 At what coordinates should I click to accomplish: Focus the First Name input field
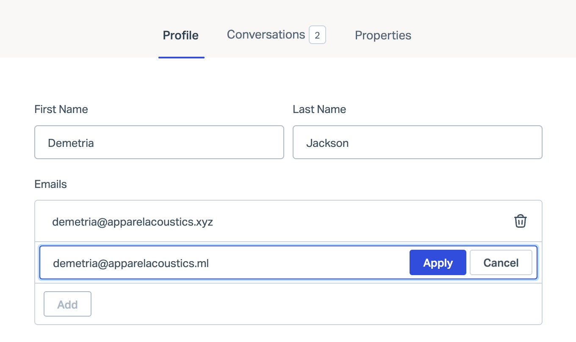coord(159,143)
